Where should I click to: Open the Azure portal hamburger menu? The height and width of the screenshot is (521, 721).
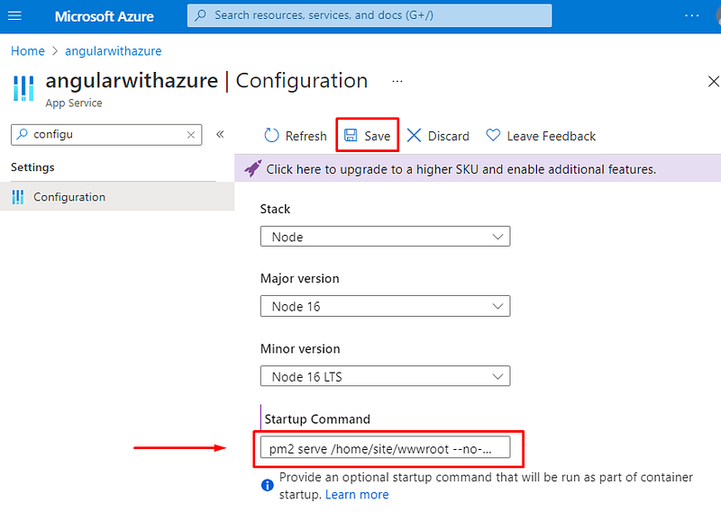click(x=14, y=16)
